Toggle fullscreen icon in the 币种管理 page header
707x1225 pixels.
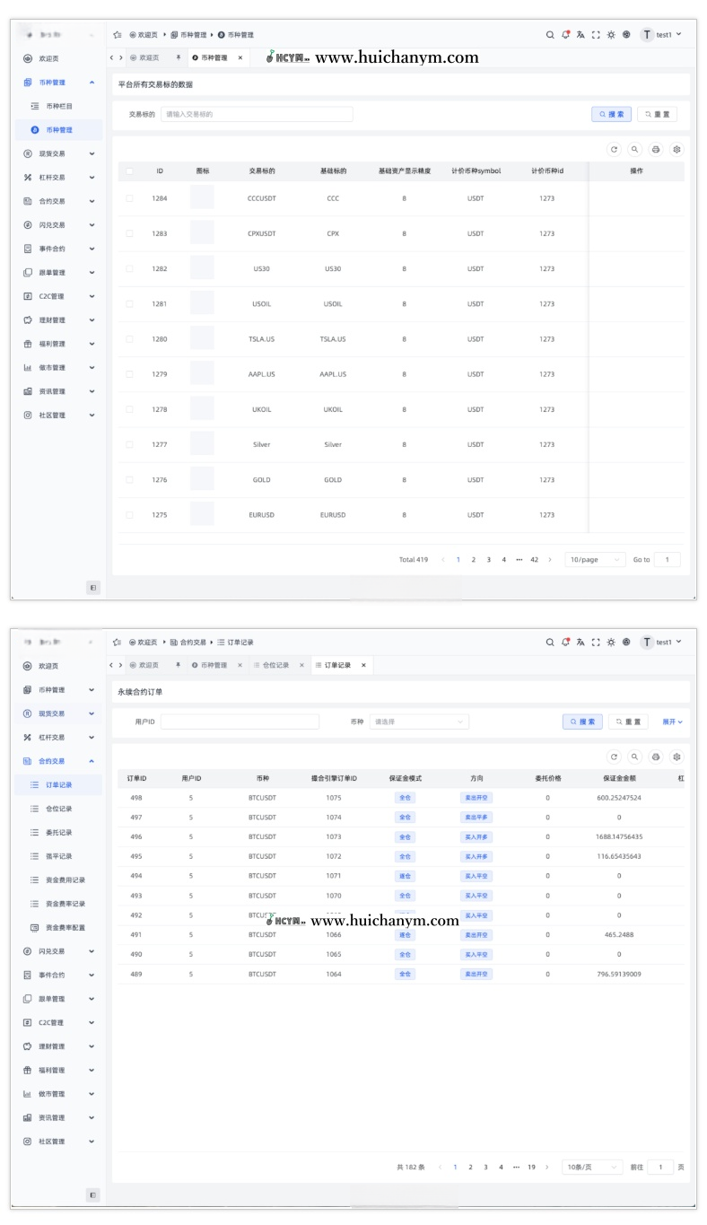596,35
